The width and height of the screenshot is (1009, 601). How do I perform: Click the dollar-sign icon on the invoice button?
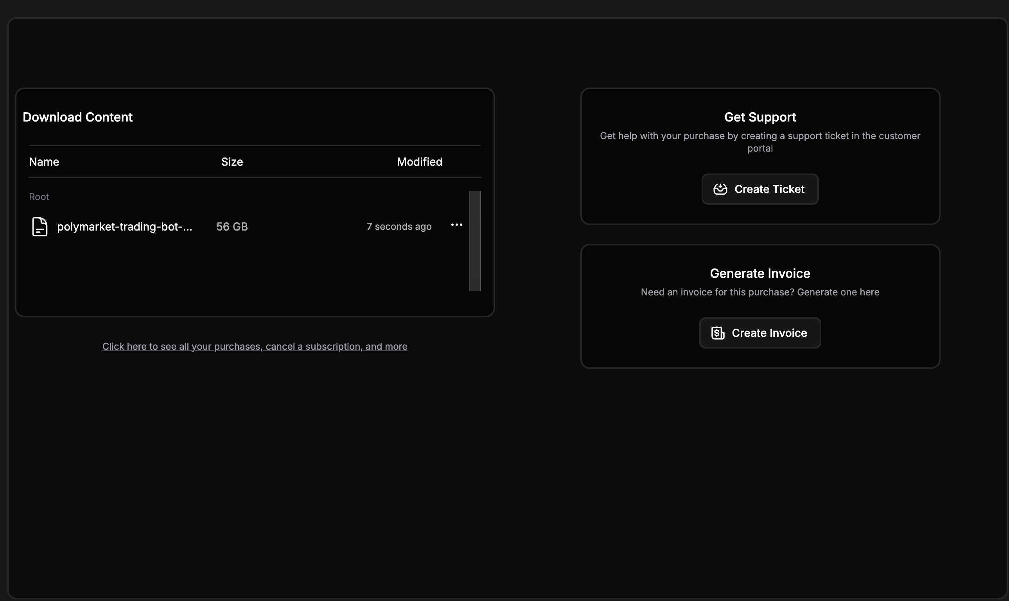pos(718,333)
